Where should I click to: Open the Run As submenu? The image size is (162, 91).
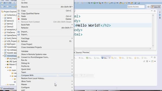(x=45, y=60)
